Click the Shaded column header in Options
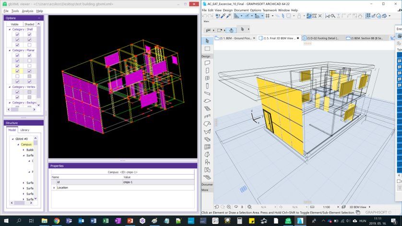The width and height of the screenshot is (402, 226). 29,24
